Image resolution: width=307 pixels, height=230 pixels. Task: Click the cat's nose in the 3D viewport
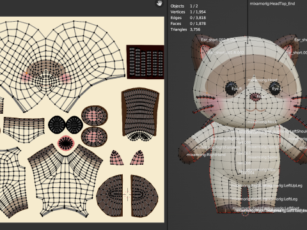tap(255, 96)
